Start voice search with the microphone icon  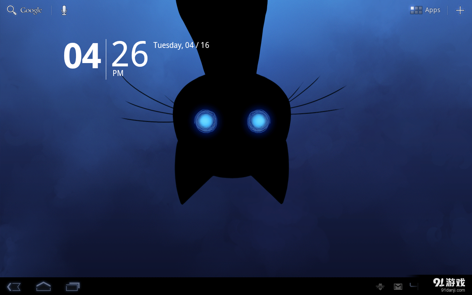pos(63,10)
